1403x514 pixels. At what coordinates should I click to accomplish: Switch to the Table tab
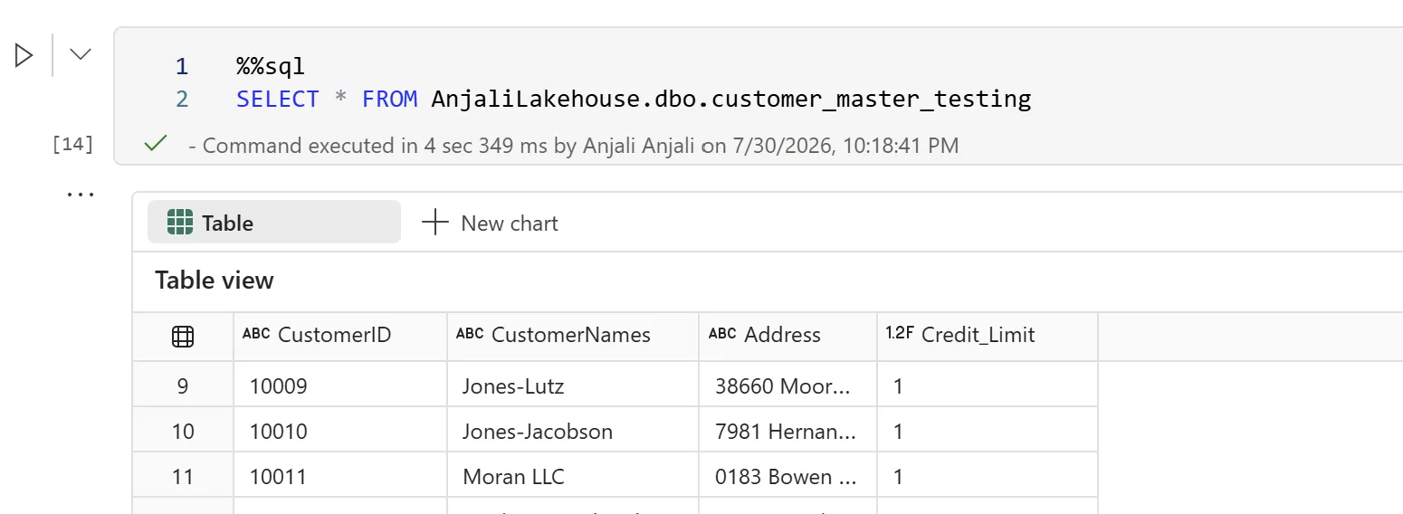273,223
